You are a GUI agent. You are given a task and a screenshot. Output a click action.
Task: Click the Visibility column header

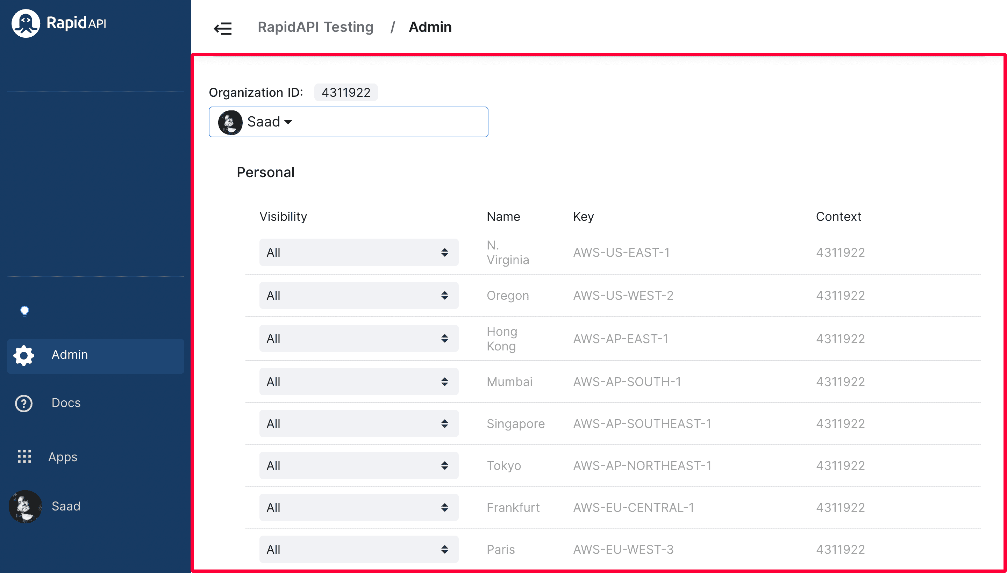(283, 217)
